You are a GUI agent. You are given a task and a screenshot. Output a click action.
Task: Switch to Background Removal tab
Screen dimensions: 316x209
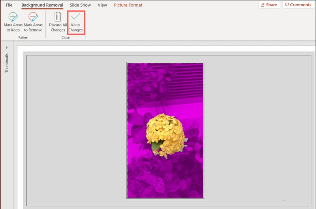(x=42, y=5)
